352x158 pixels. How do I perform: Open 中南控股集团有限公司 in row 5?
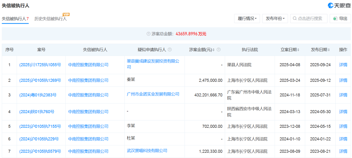[88, 126]
